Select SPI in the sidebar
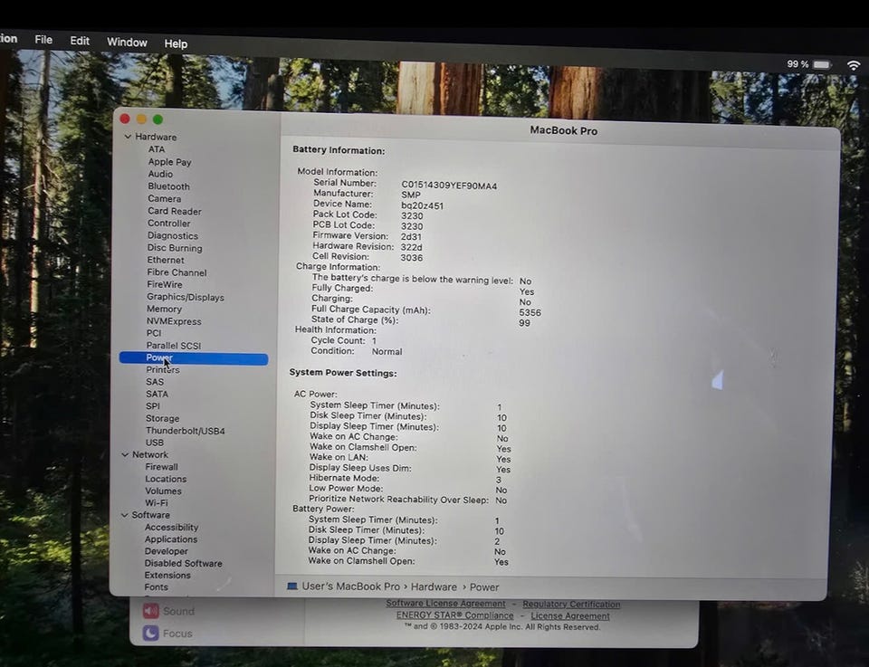Screen dimensions: 869x667 [152, 406]
